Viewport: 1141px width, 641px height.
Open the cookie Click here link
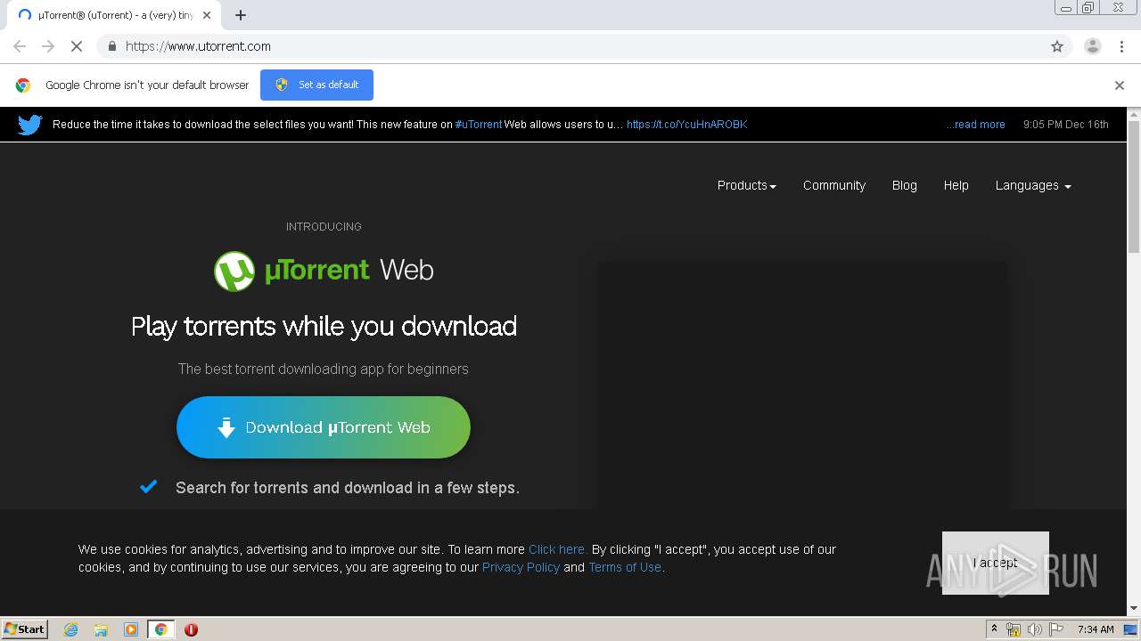pyautogui.click(x=557, y=549)
